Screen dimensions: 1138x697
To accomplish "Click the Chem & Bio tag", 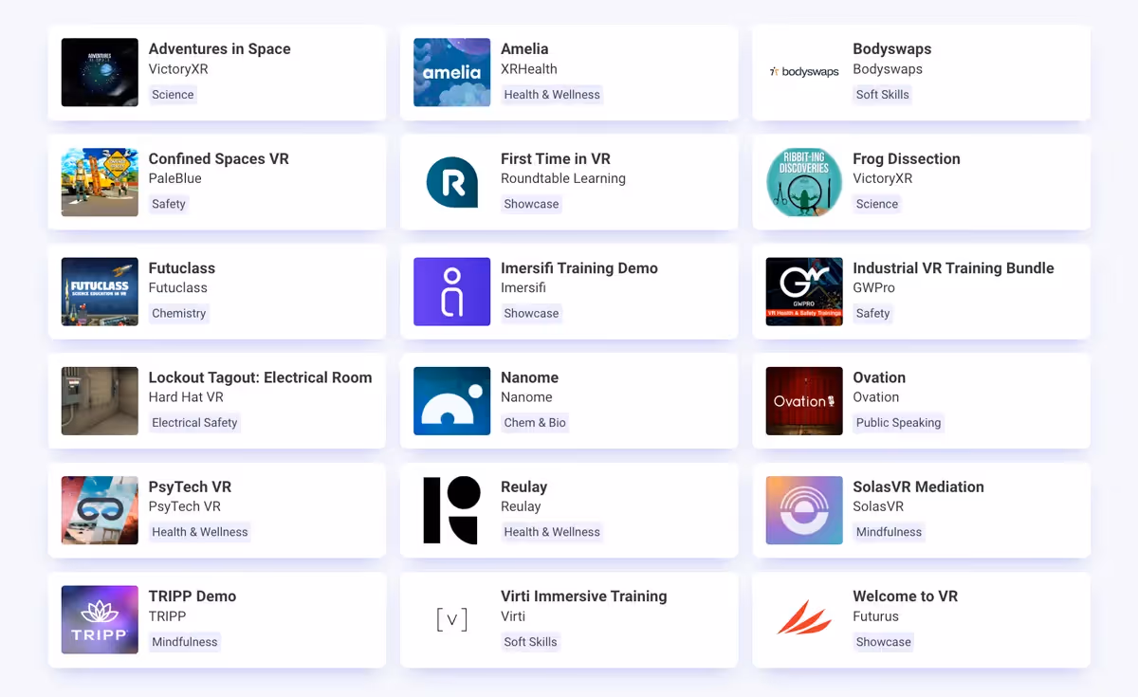I will 535,423.
